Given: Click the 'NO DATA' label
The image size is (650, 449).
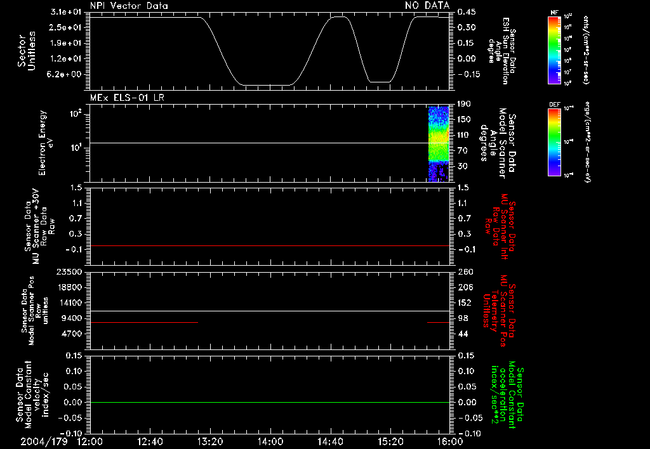Looking at the screenshot, I should [427, 5].
